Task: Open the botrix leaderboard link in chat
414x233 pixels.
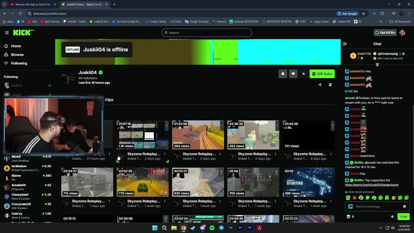Action: [x=372, y=185]
